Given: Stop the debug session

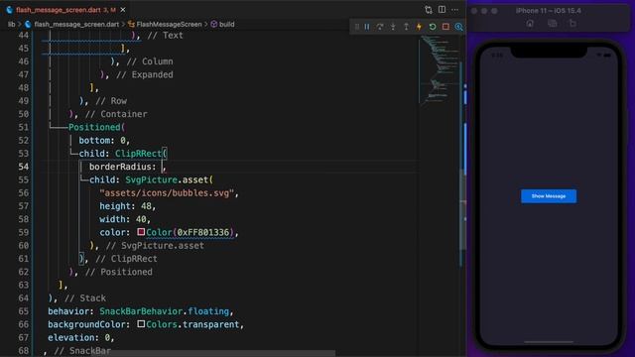Looking at the screenshot, I should tap(445, 27).
